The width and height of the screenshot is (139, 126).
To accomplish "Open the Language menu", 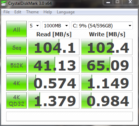I will coord(66,12).
